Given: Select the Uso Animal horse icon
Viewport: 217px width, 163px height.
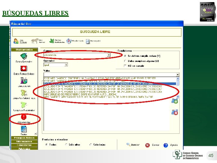Looking at the screenshot, I should coord(35,41).
